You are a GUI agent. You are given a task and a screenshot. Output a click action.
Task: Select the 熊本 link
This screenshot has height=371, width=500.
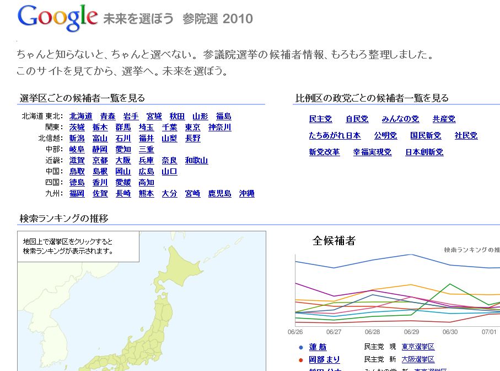pos(147,193)
